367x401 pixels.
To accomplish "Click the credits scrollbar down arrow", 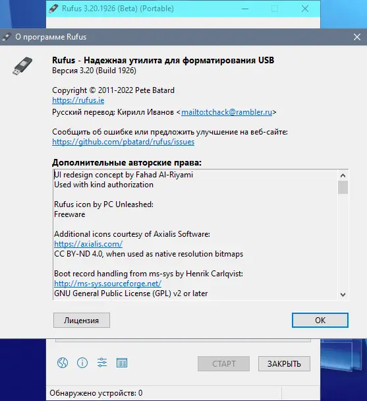I will 343,295.
